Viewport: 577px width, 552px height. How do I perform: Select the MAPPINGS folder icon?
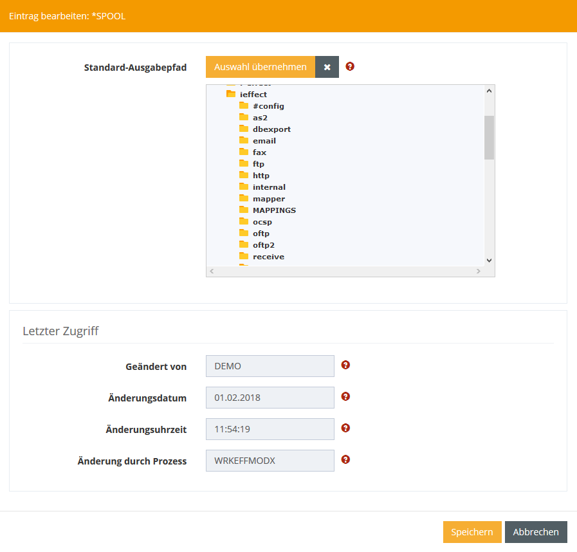pyautogui.click(x=244, y=210)
